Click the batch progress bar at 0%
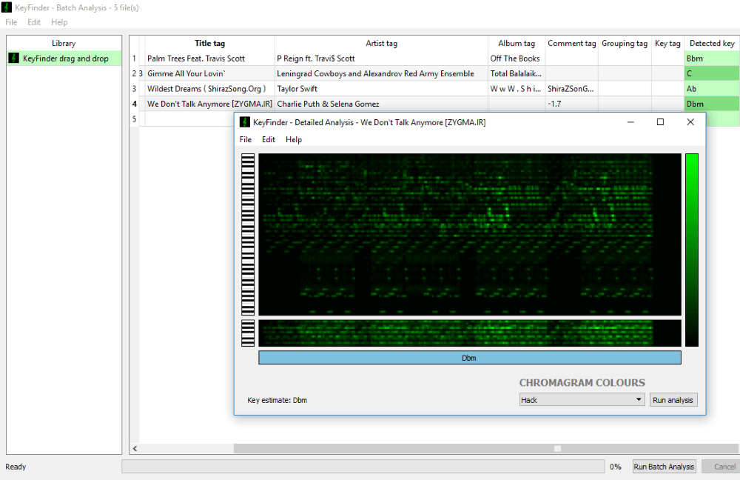 click(363, 467)
